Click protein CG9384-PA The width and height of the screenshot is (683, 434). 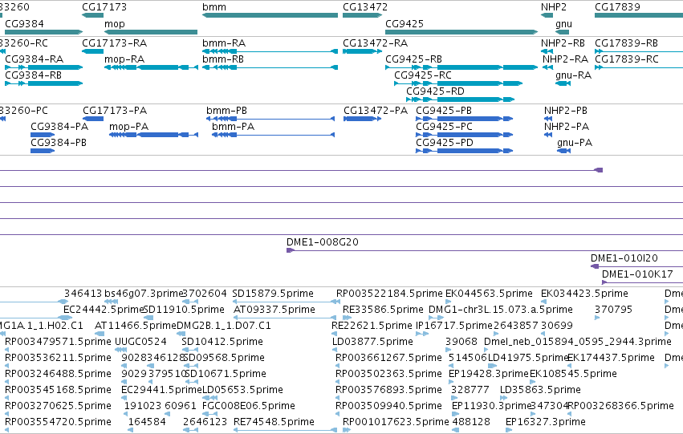point(43,135)
